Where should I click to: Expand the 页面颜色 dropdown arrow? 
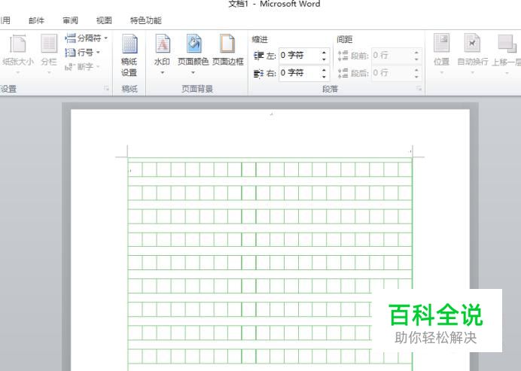coord(193,72)
